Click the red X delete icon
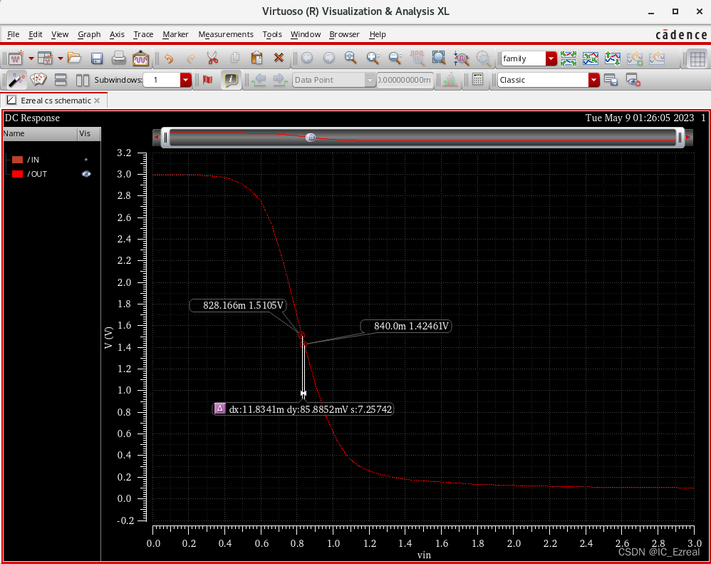The image size is (711, 564). point(279,58)
